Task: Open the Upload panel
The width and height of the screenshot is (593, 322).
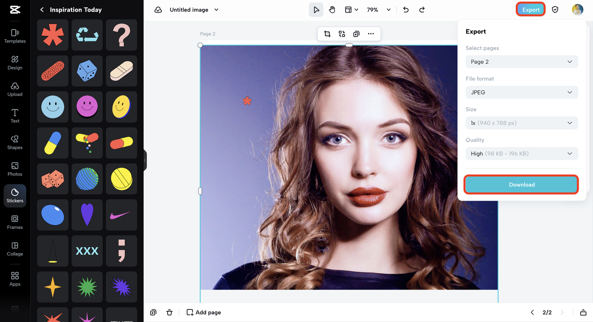Action: click(15, 89)
